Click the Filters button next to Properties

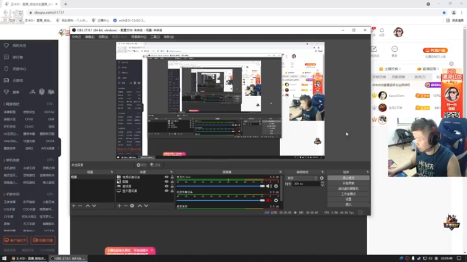(x=155, y=165)
